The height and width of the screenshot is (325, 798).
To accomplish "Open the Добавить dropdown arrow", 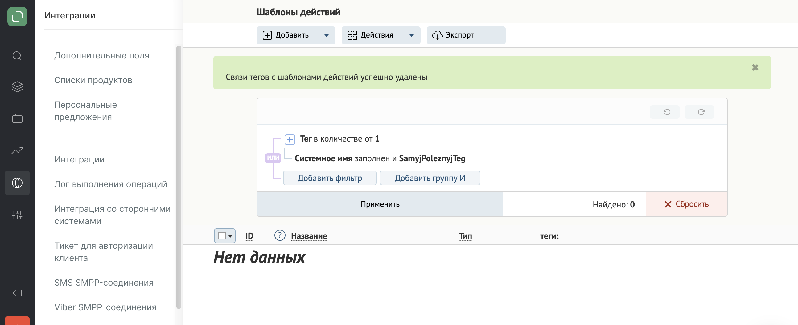I will click(326, 36).
